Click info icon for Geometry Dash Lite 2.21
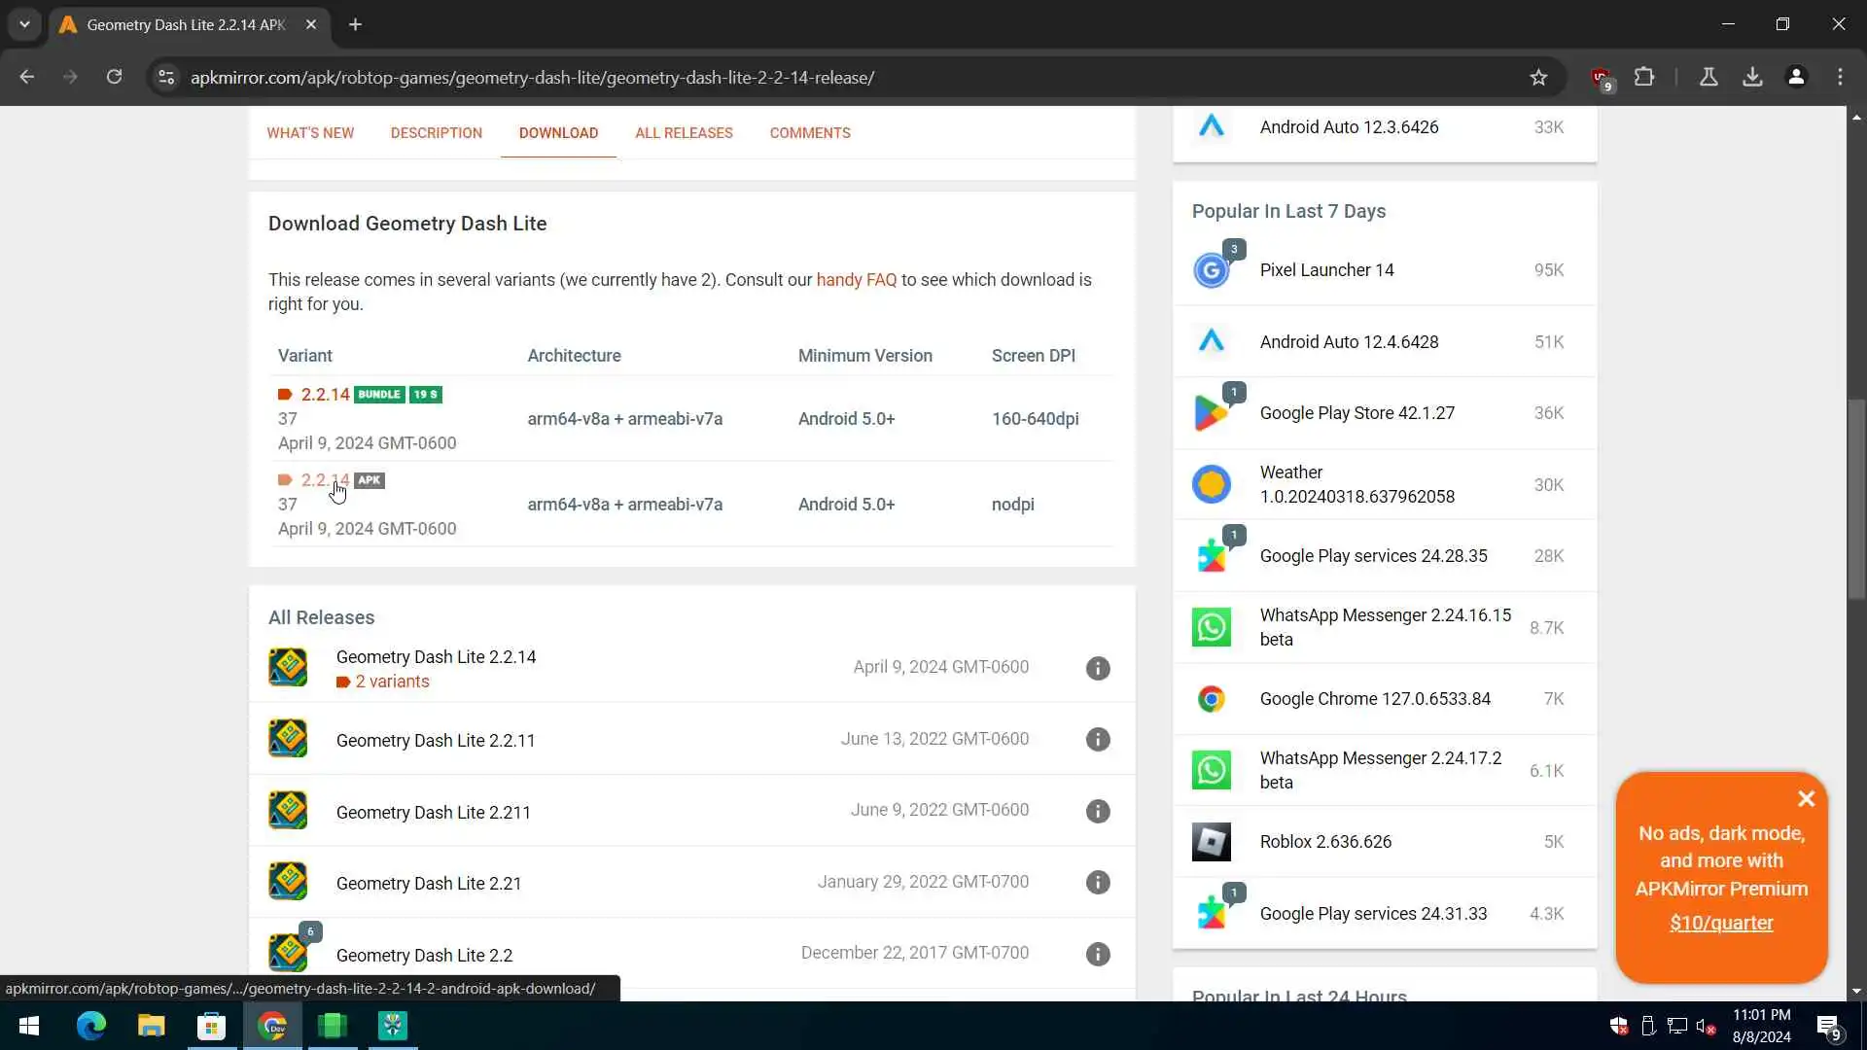 pyautogui.click(x=1098, y=883)
